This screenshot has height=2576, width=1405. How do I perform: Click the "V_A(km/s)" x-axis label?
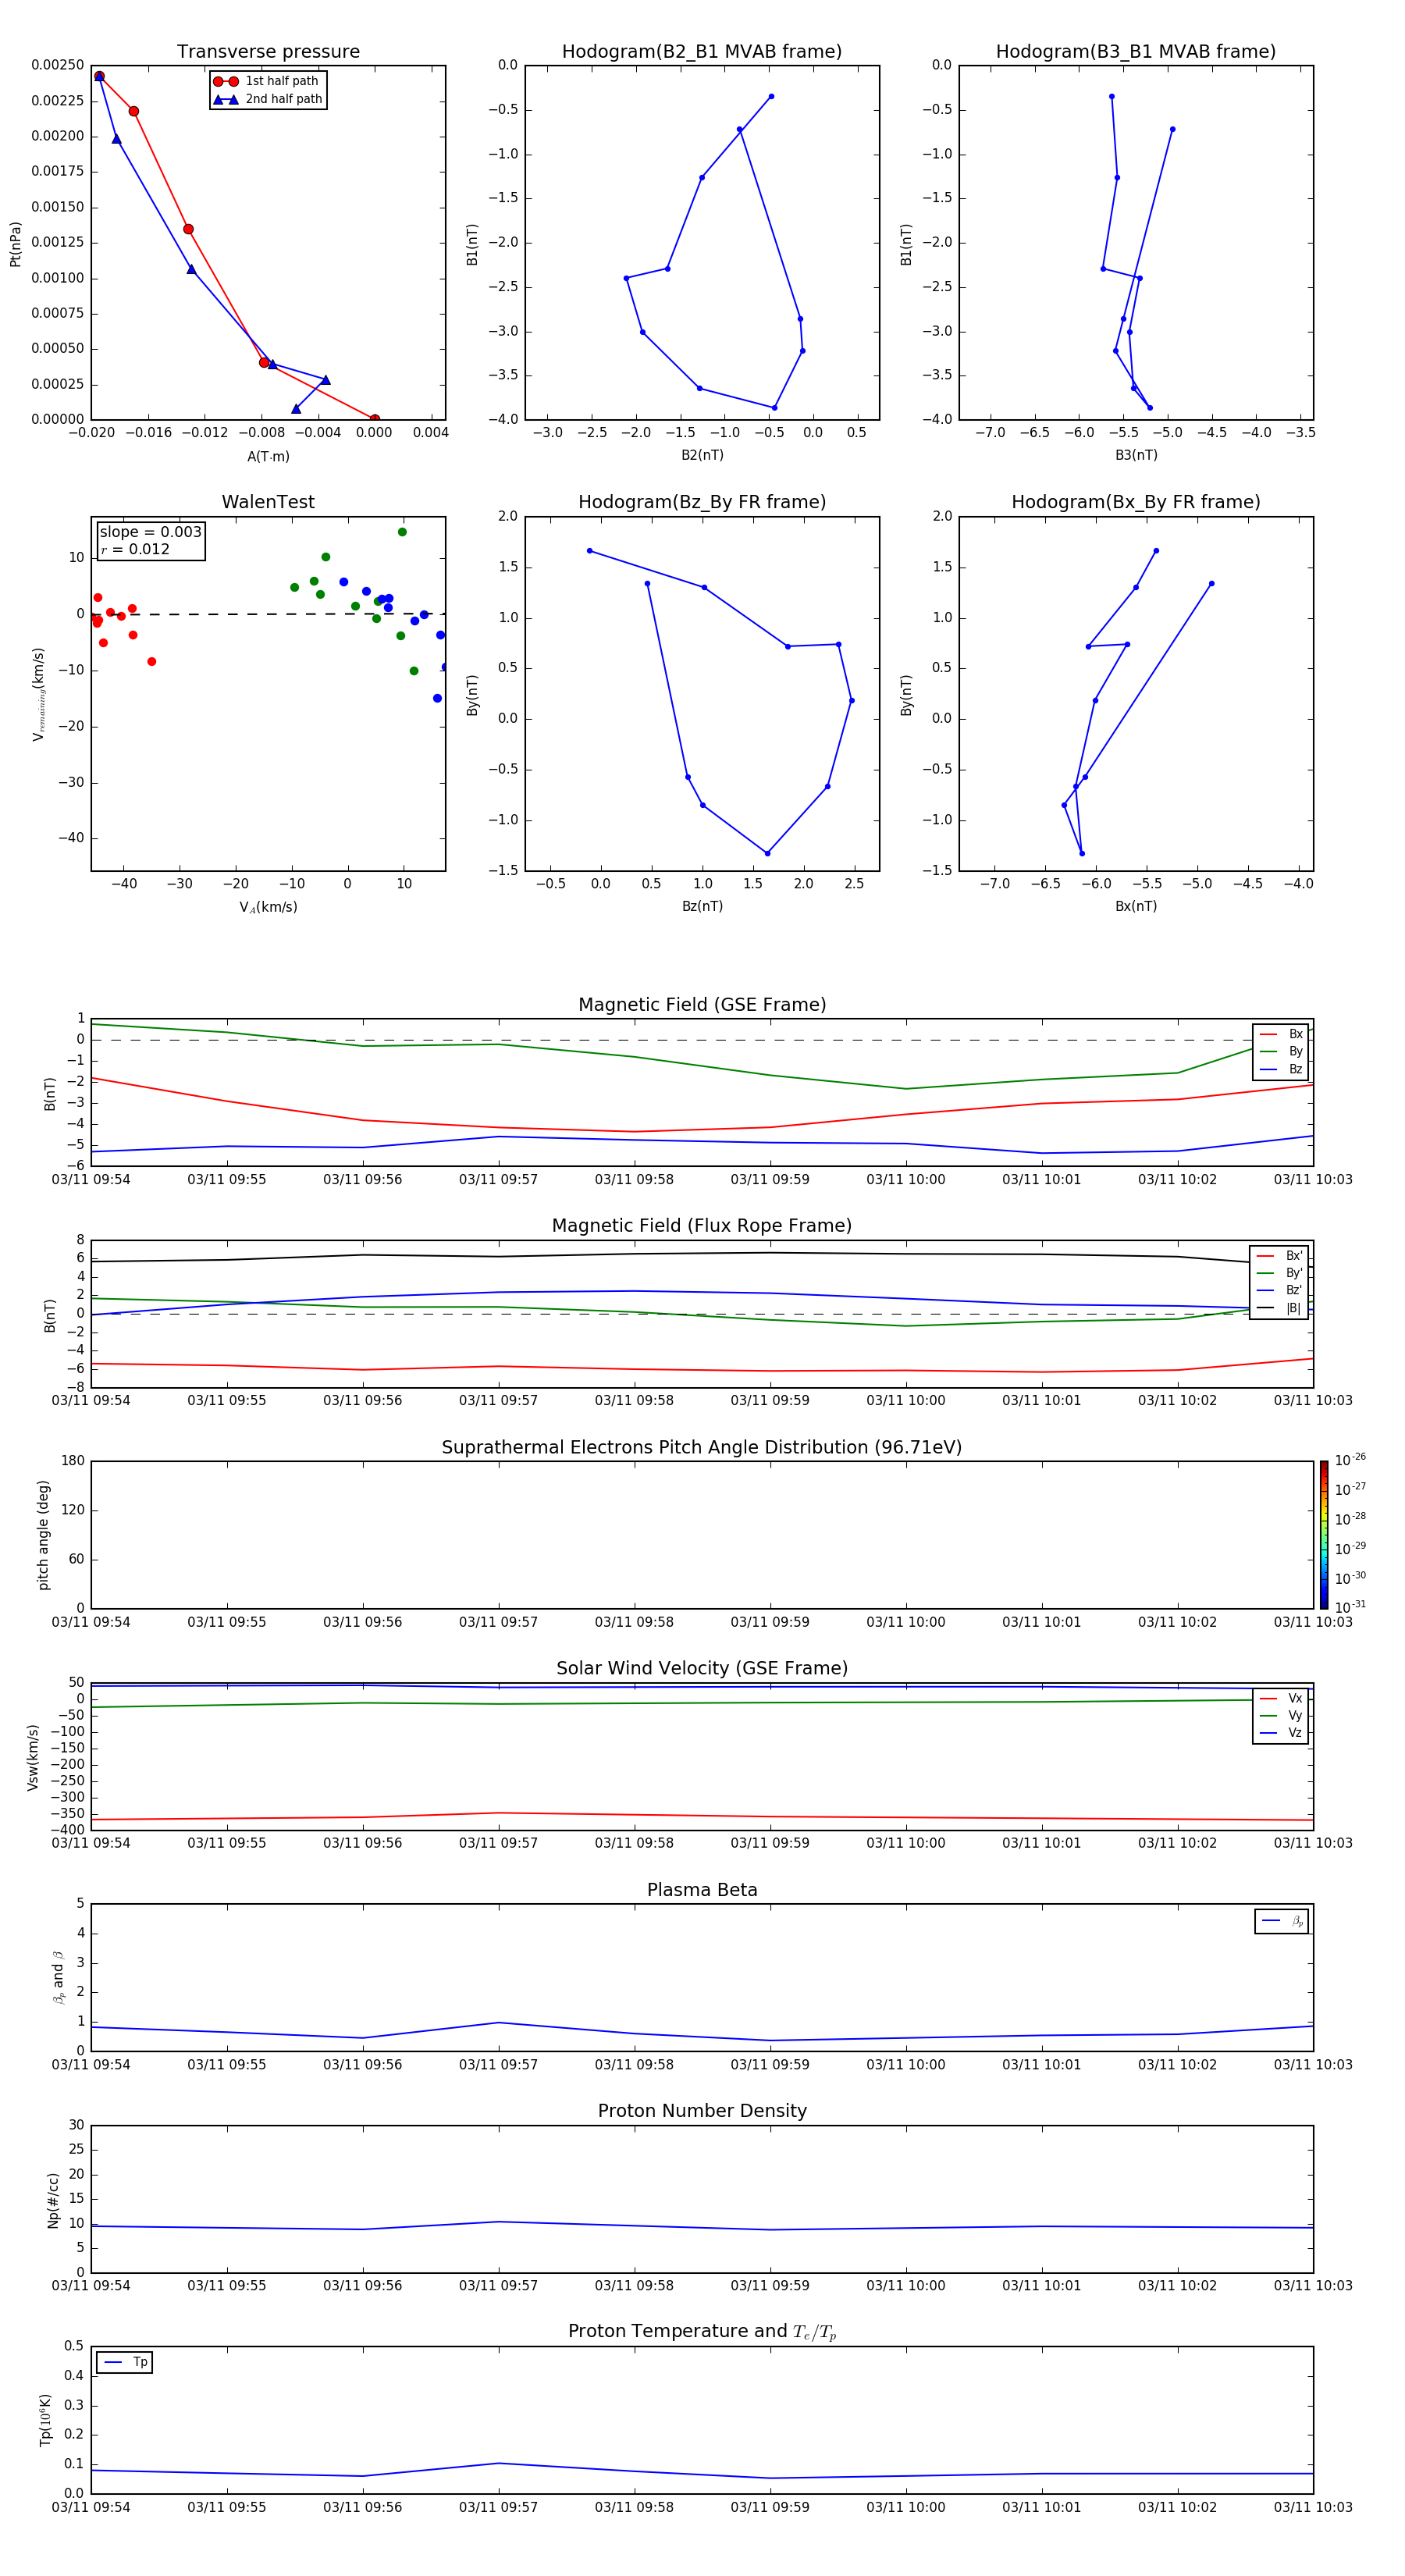click(x=268, y=907)
